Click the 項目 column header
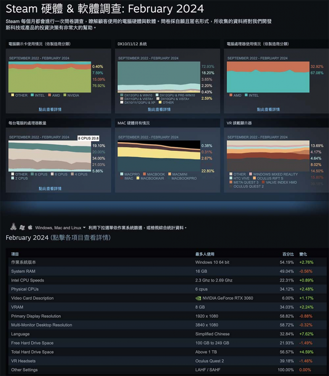Screen dimensions: 329x376 tap(15, 254)
